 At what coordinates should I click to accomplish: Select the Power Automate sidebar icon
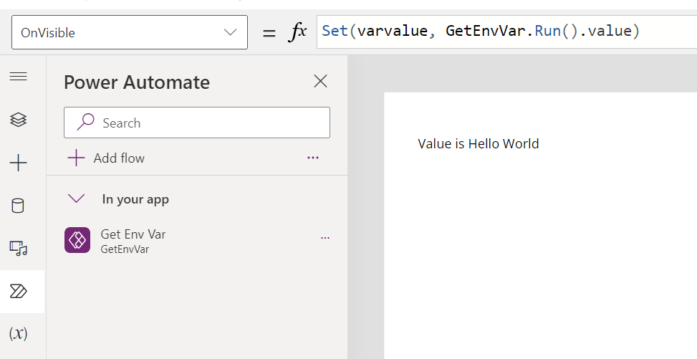(x=18, y=292)
